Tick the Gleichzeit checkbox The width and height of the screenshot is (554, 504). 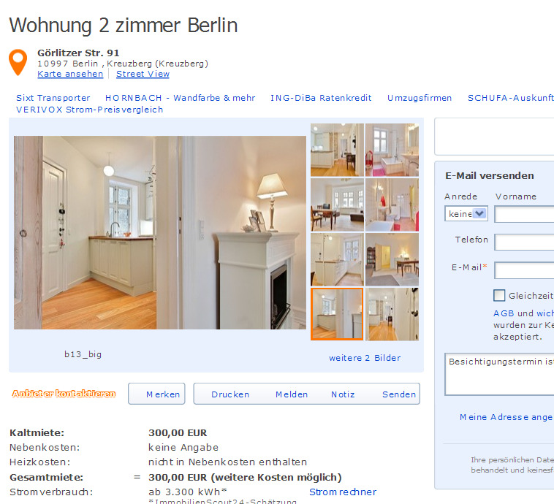[499, 295]
